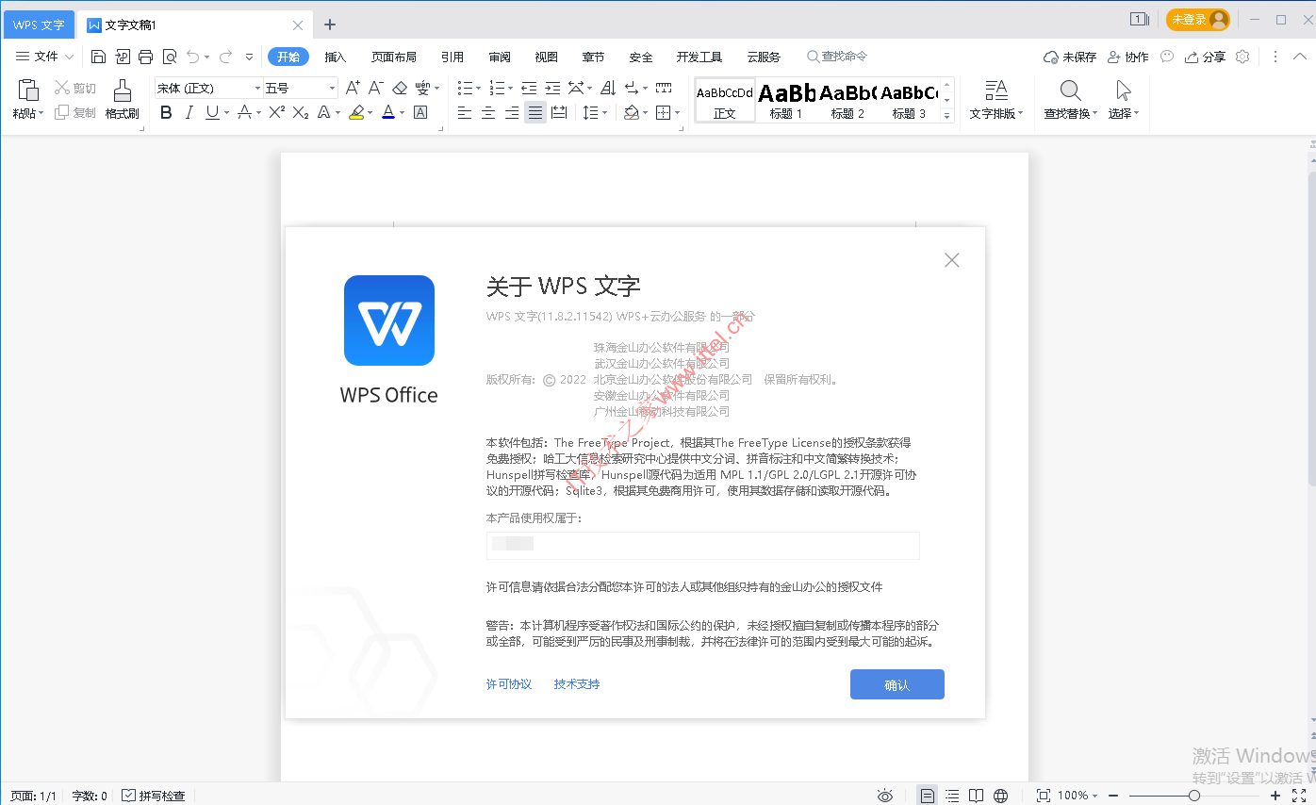
Task: Switch to the View (视图) tab
Action: click(547, 57)
